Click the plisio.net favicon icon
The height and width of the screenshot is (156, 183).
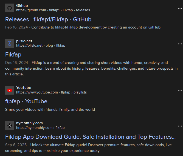pos(10,43)
